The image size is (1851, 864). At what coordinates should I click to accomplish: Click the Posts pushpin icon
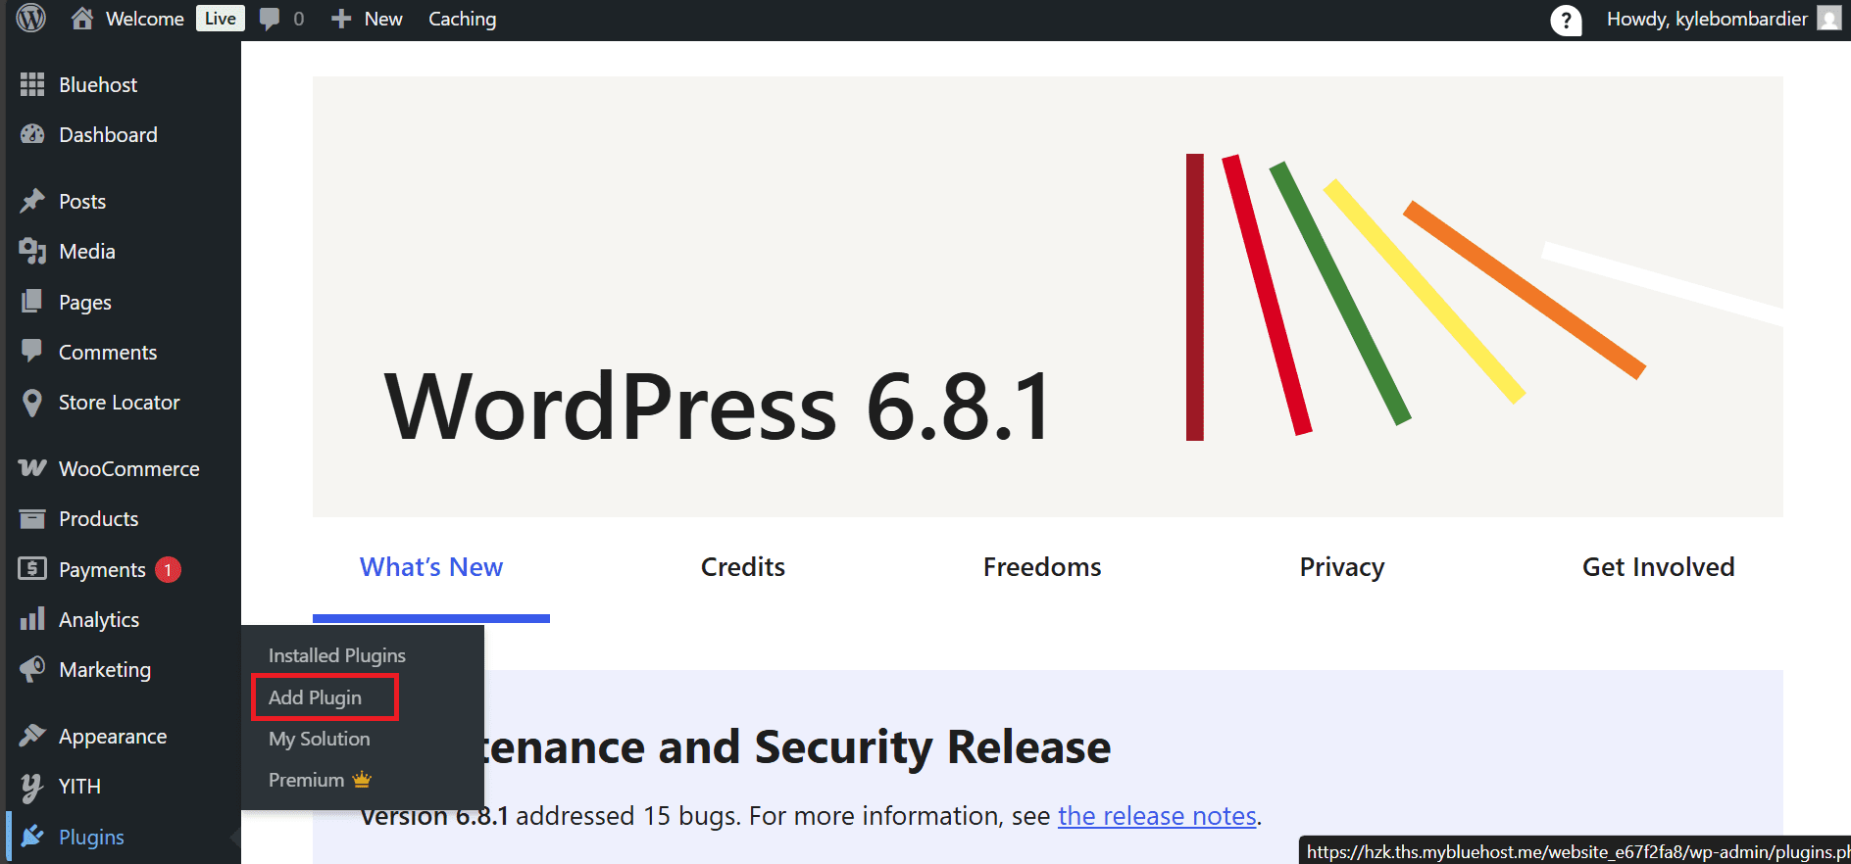tap(32, 201)
